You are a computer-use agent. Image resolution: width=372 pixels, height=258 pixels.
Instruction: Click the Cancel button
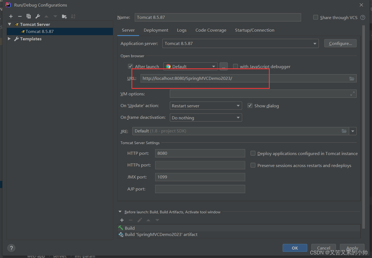[323, 248]
